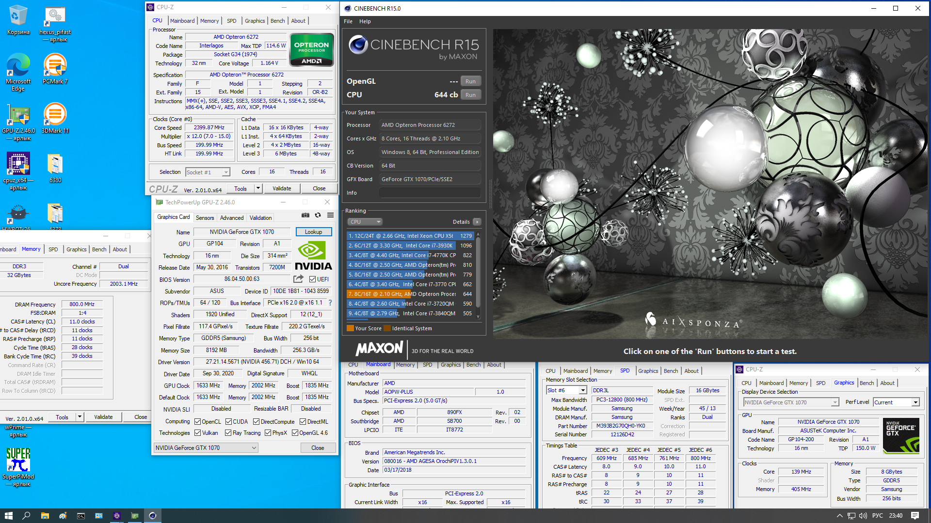Open the notification center icon
The height and width of the screenshot is (523, 931).
(x=915, y=516)
